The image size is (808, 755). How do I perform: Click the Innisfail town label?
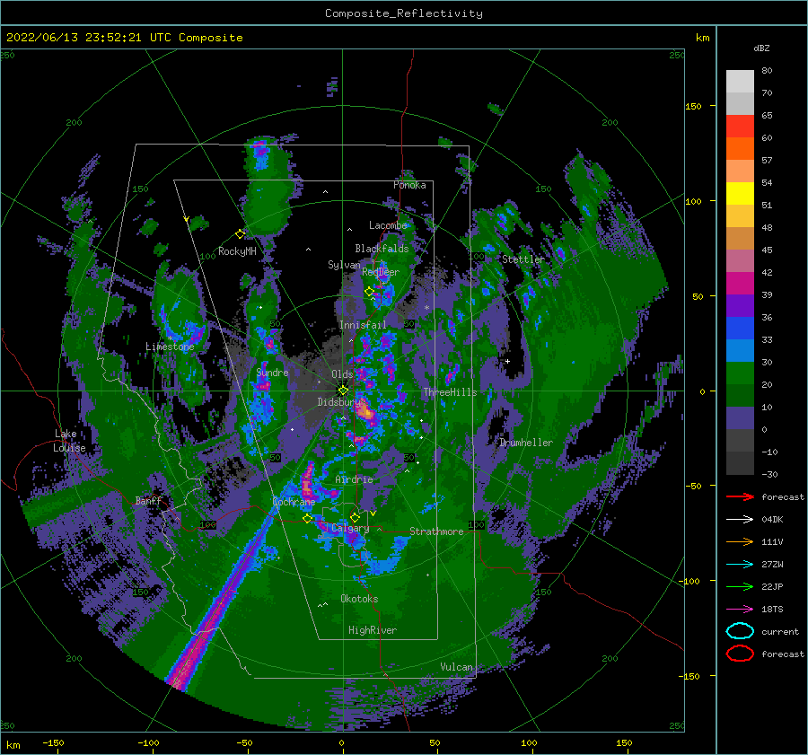click(363, 325)
